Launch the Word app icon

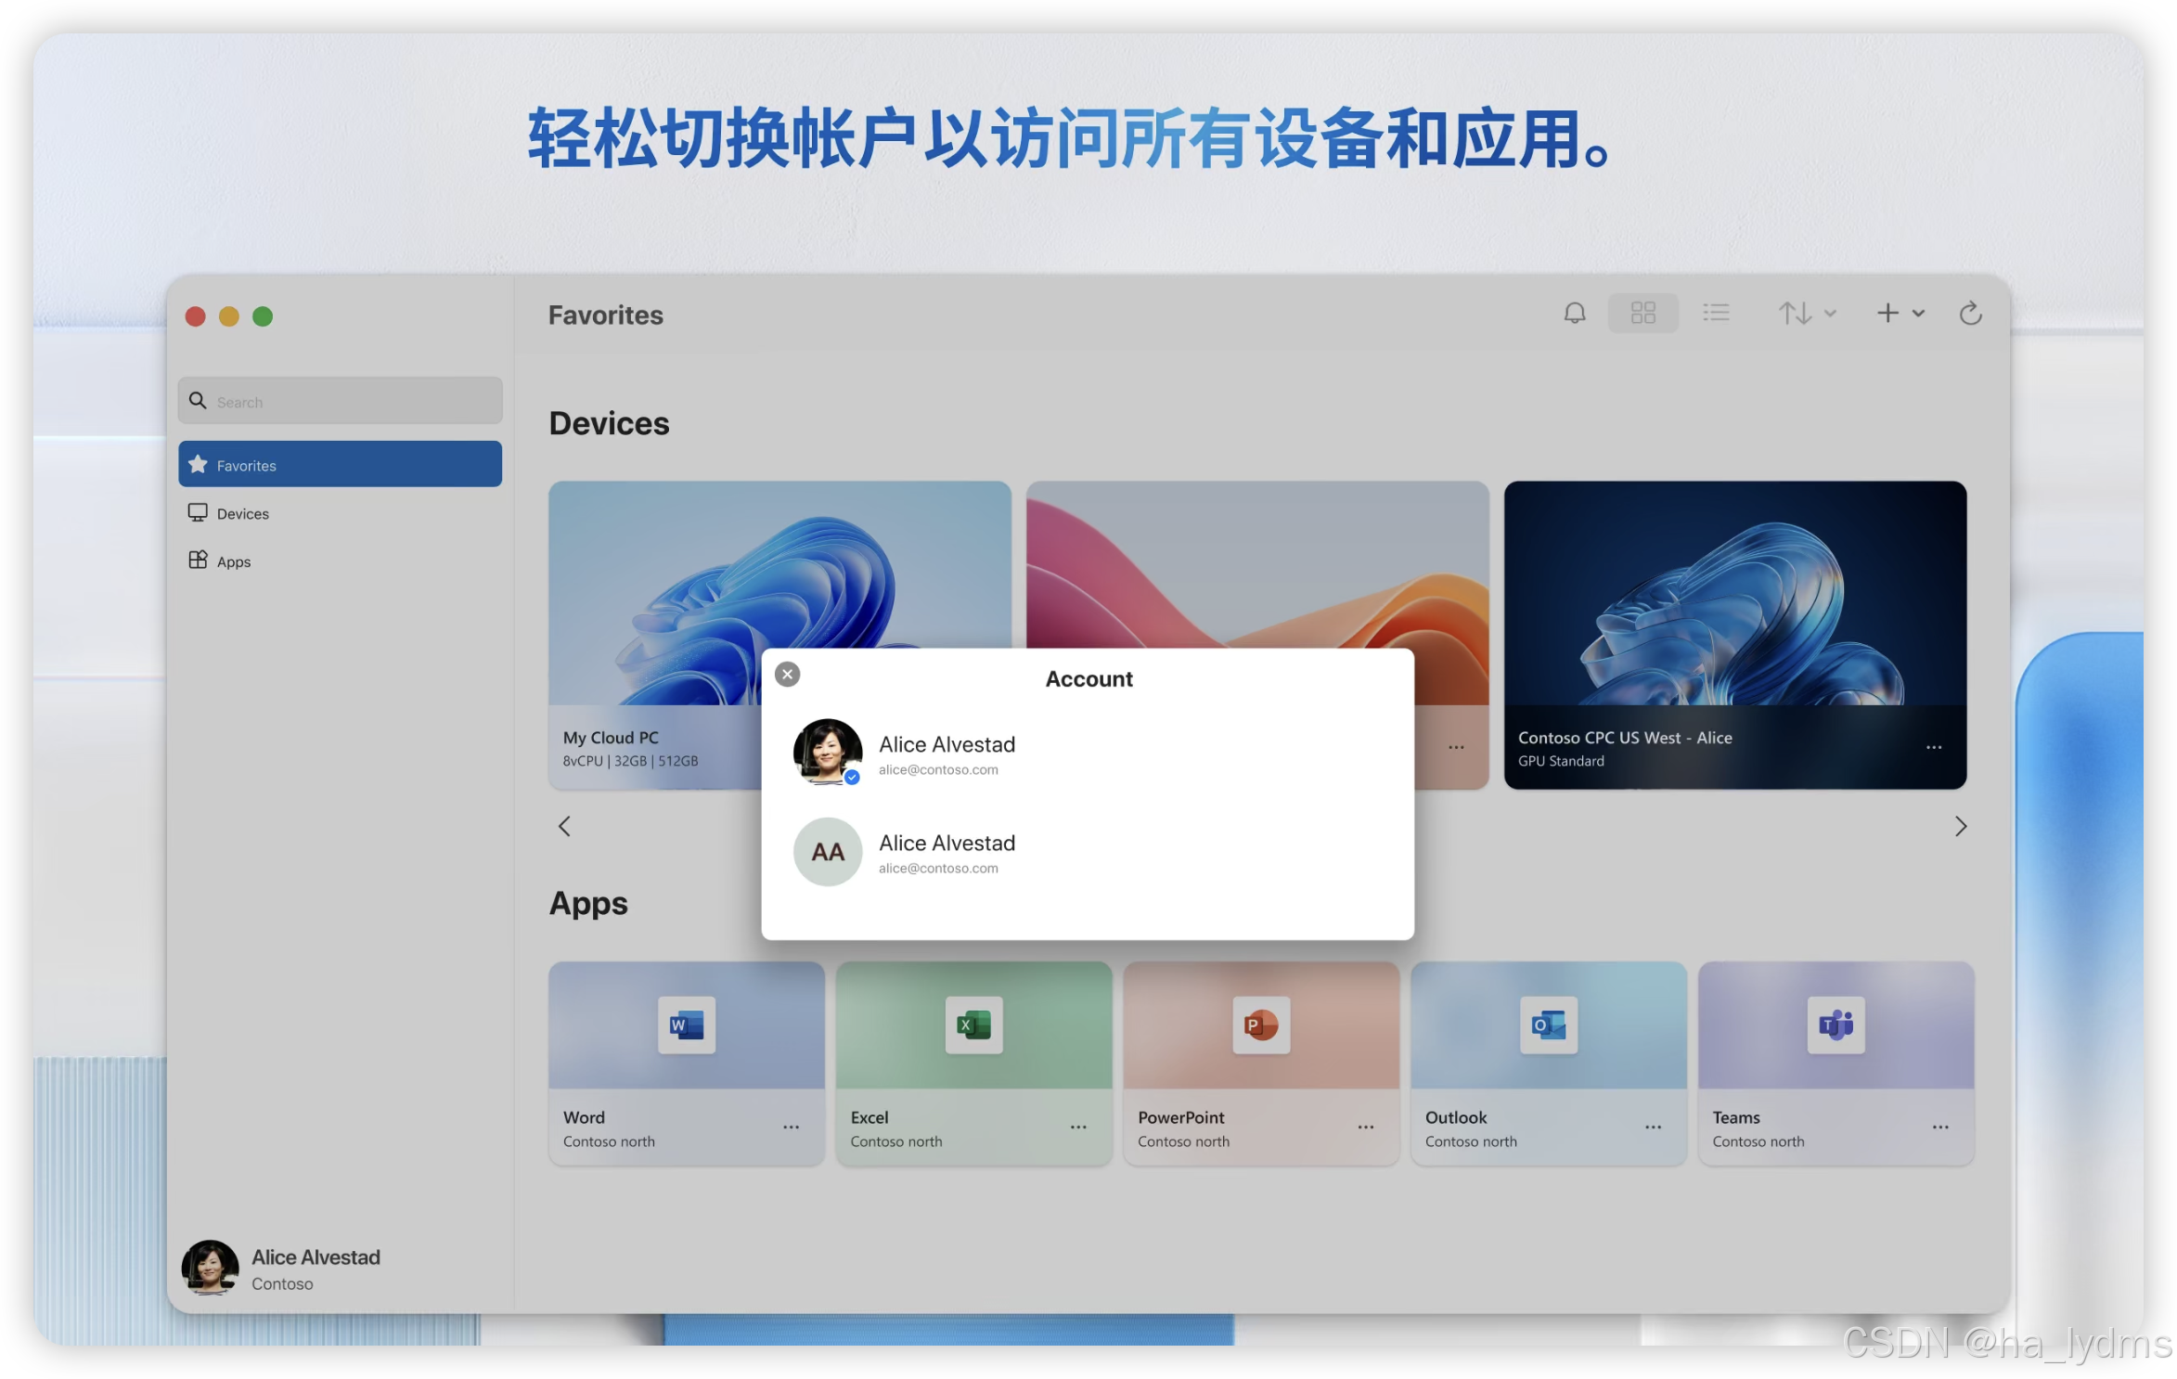686,1025
